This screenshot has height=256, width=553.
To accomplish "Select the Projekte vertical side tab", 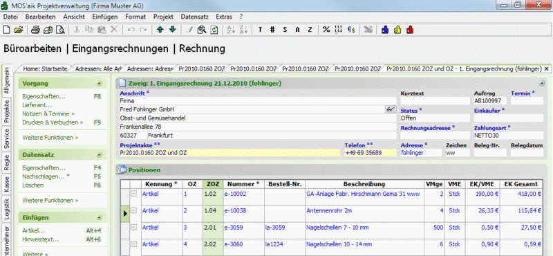I will pos(6,111).
